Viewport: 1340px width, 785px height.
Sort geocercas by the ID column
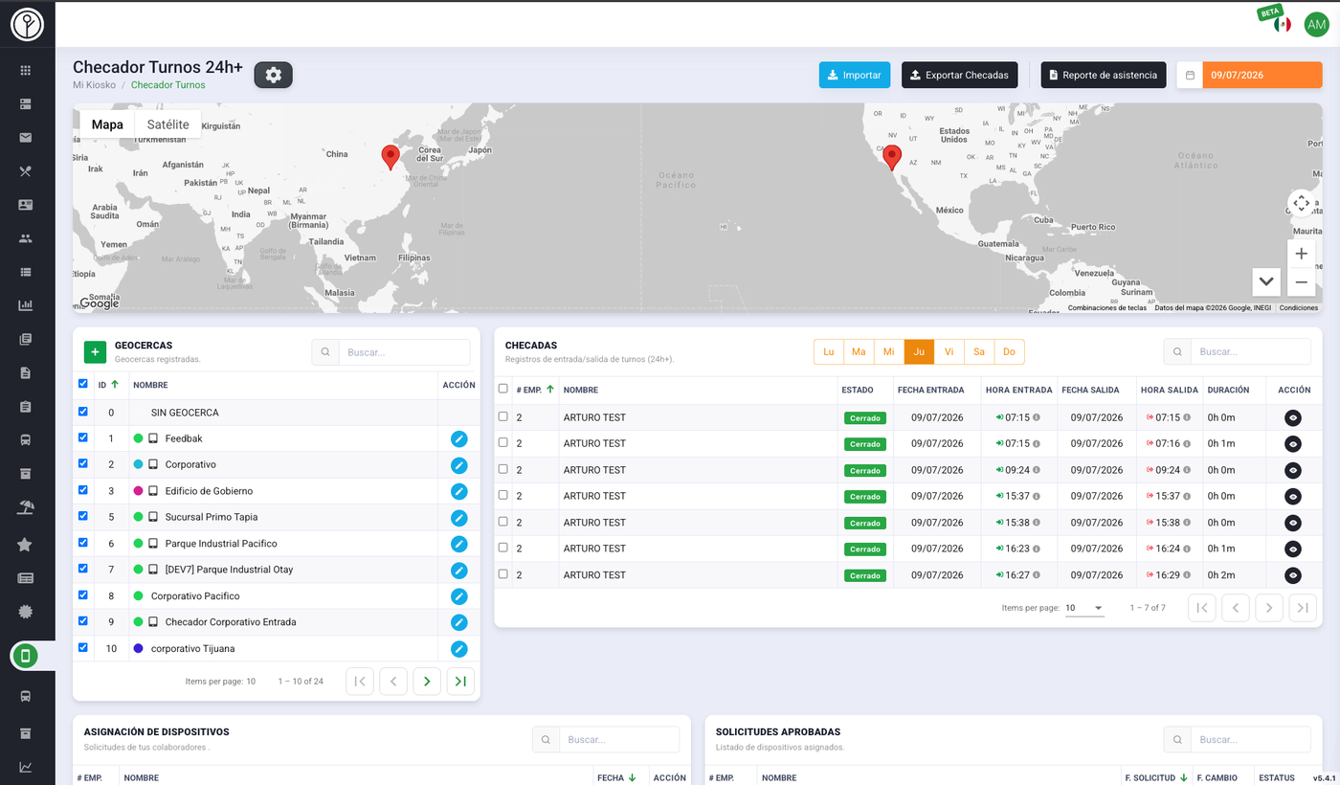coord(108,385)
